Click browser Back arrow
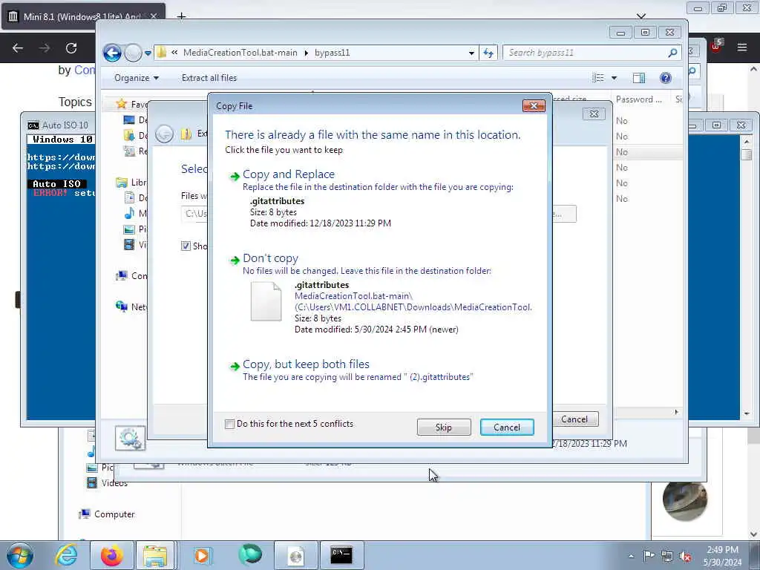This screenshot has width=760, height=570. click(x=18, y=48)
